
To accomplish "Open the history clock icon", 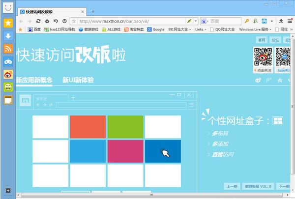I will (x=64, y=21).
